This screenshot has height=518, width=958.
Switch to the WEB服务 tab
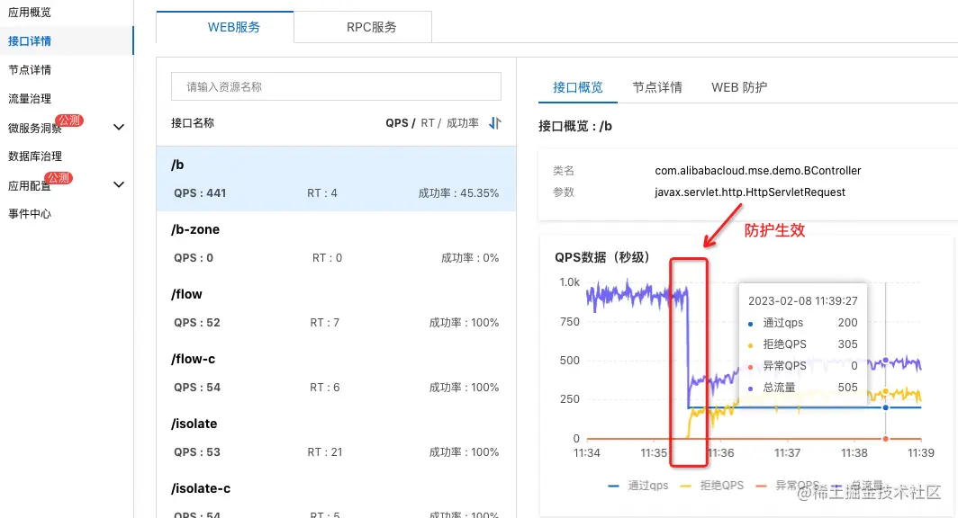click(x=225, y=27)
